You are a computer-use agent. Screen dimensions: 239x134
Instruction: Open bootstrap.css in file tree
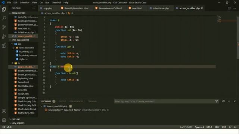[x=26, y=51]
